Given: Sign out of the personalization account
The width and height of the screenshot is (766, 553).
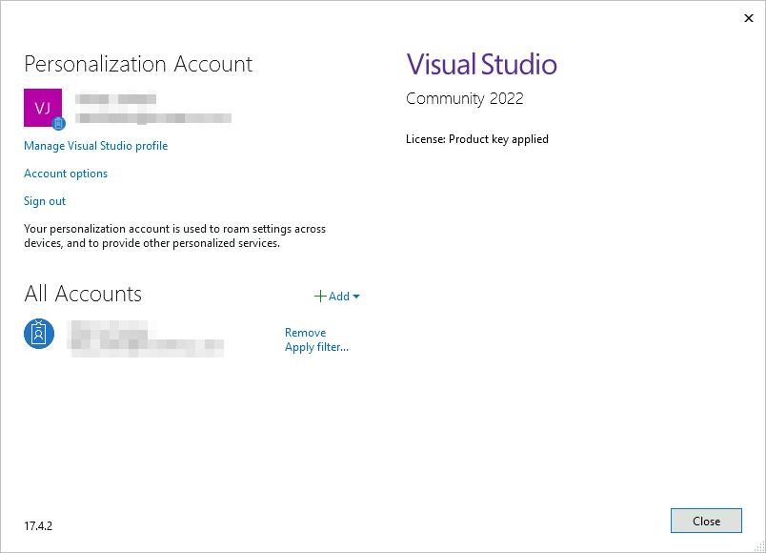Looking at the screenshot, I should [x=44, y=201].
